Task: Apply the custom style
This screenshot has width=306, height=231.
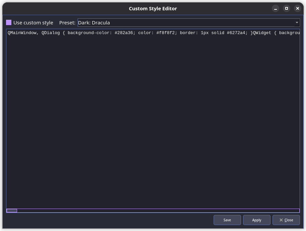Action: point(257,220)
